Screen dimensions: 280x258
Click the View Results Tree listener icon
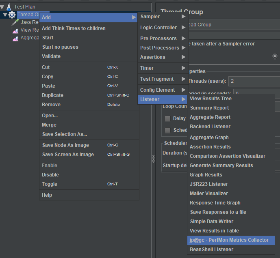click(x=15, y=30)
